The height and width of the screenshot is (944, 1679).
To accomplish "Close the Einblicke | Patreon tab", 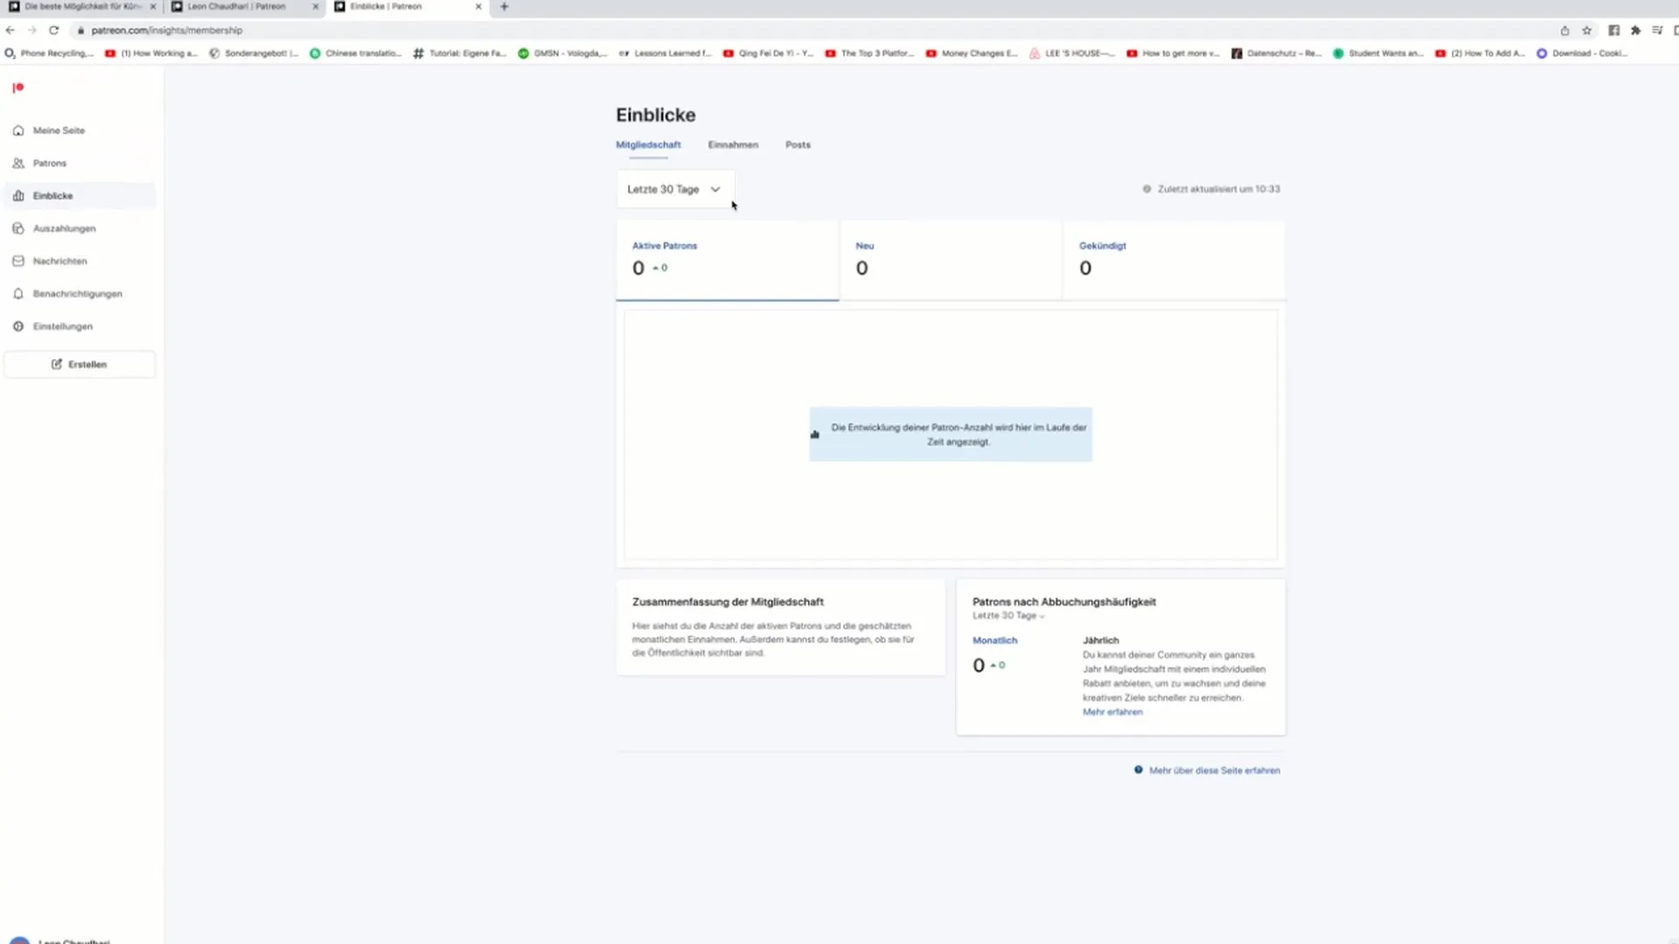I will coord(478,7).
